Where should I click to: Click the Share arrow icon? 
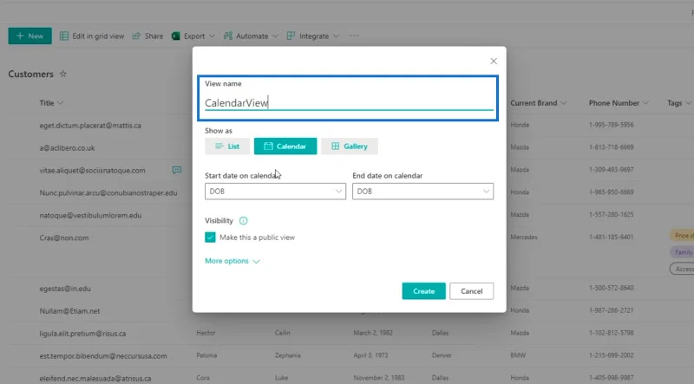(136, 36)
